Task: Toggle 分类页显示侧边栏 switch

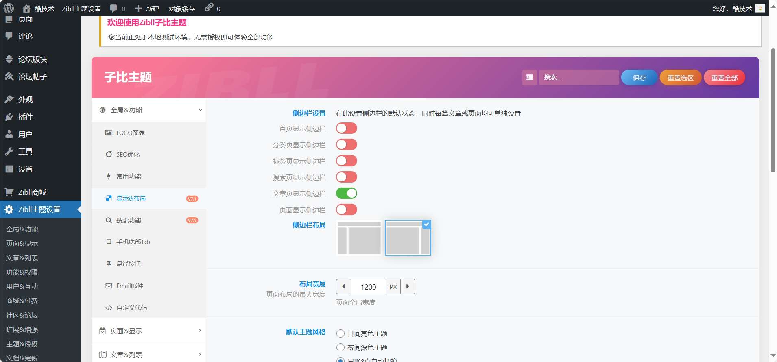Action: pyautogui.click(x=347, y=145)
